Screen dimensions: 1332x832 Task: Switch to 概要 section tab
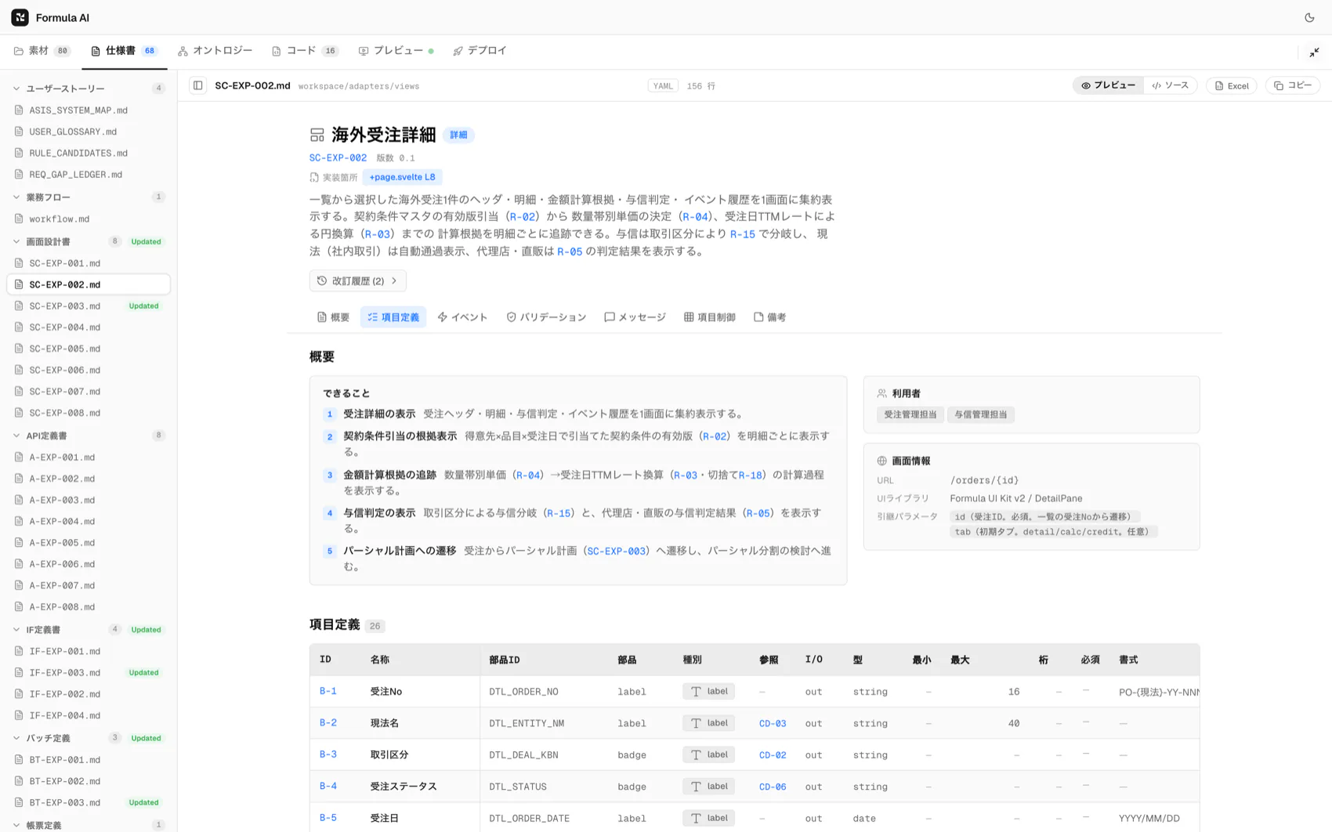click(x=333, y=317)
